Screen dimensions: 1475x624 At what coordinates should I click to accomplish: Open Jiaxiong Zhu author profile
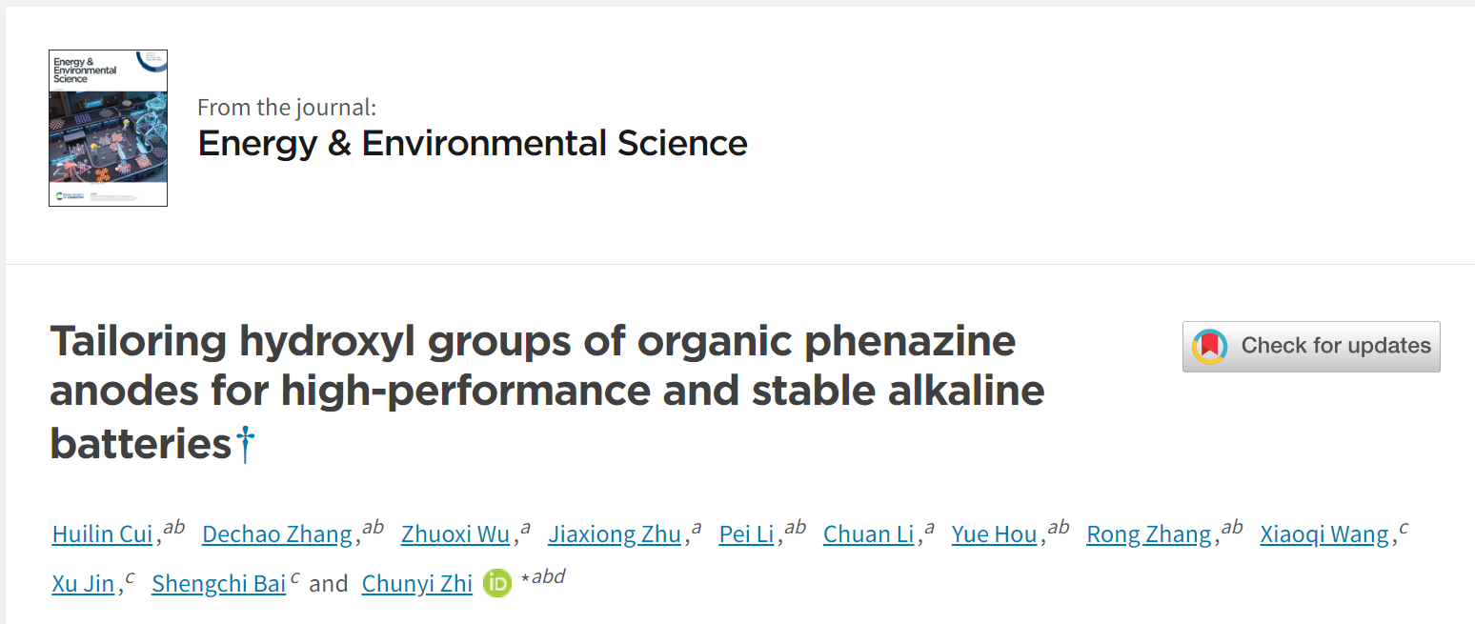pyautogui.click(x=615, y=534)
